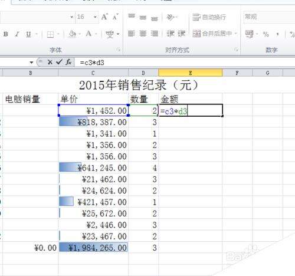Select 电脑销量 header cell
This screenshot has width=295, height=276.
tap(31, 99)
